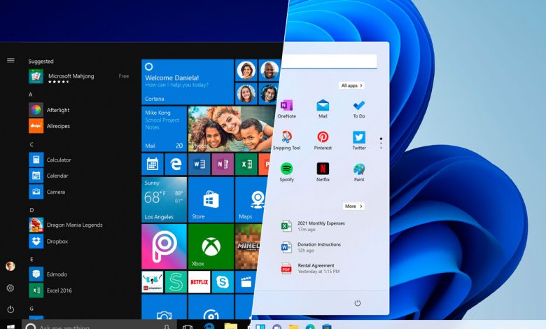Screen dimensions: 546x329
Task: Open the Photos live tile
Action: coord(231,129)
